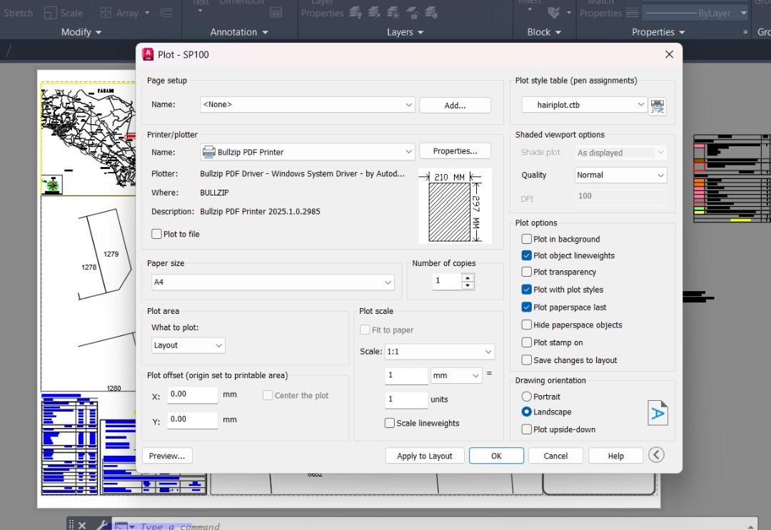Click Cancel in Plot dialog
The image size is (771, 530).
click(x=555, y=456)
